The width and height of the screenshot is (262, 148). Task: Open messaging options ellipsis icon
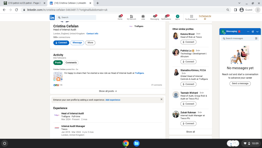coord(248,32)
